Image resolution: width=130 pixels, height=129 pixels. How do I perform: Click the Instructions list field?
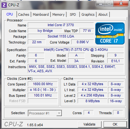pyautogui.click(x=76, y=69)
